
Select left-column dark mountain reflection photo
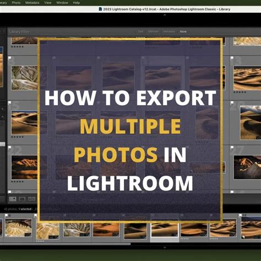[24, 167]
